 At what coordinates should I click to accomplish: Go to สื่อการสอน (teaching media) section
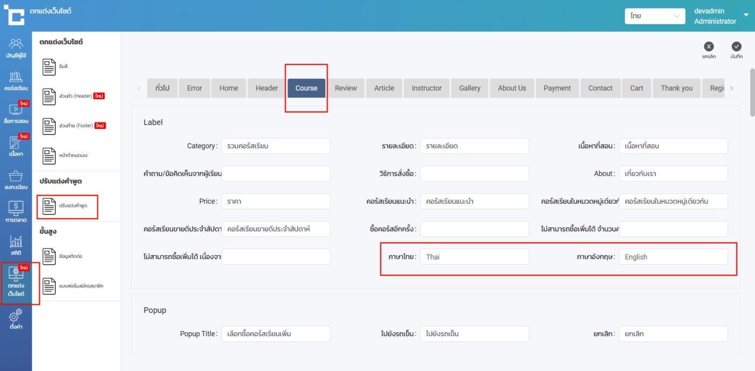tap(16, 114)
